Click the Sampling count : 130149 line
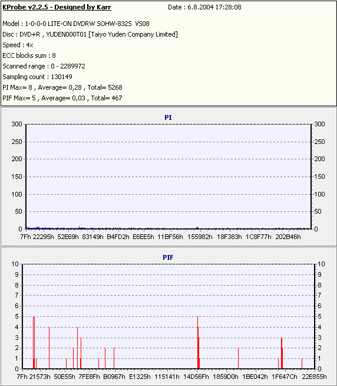Viewport: 337px width, 386px height. click(x=37, y=77)
